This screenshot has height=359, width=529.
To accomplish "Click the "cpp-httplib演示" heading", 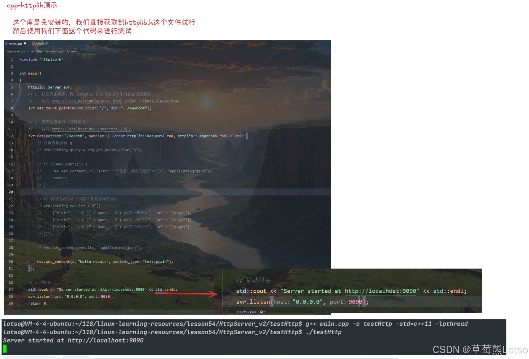I will point(32,5).
